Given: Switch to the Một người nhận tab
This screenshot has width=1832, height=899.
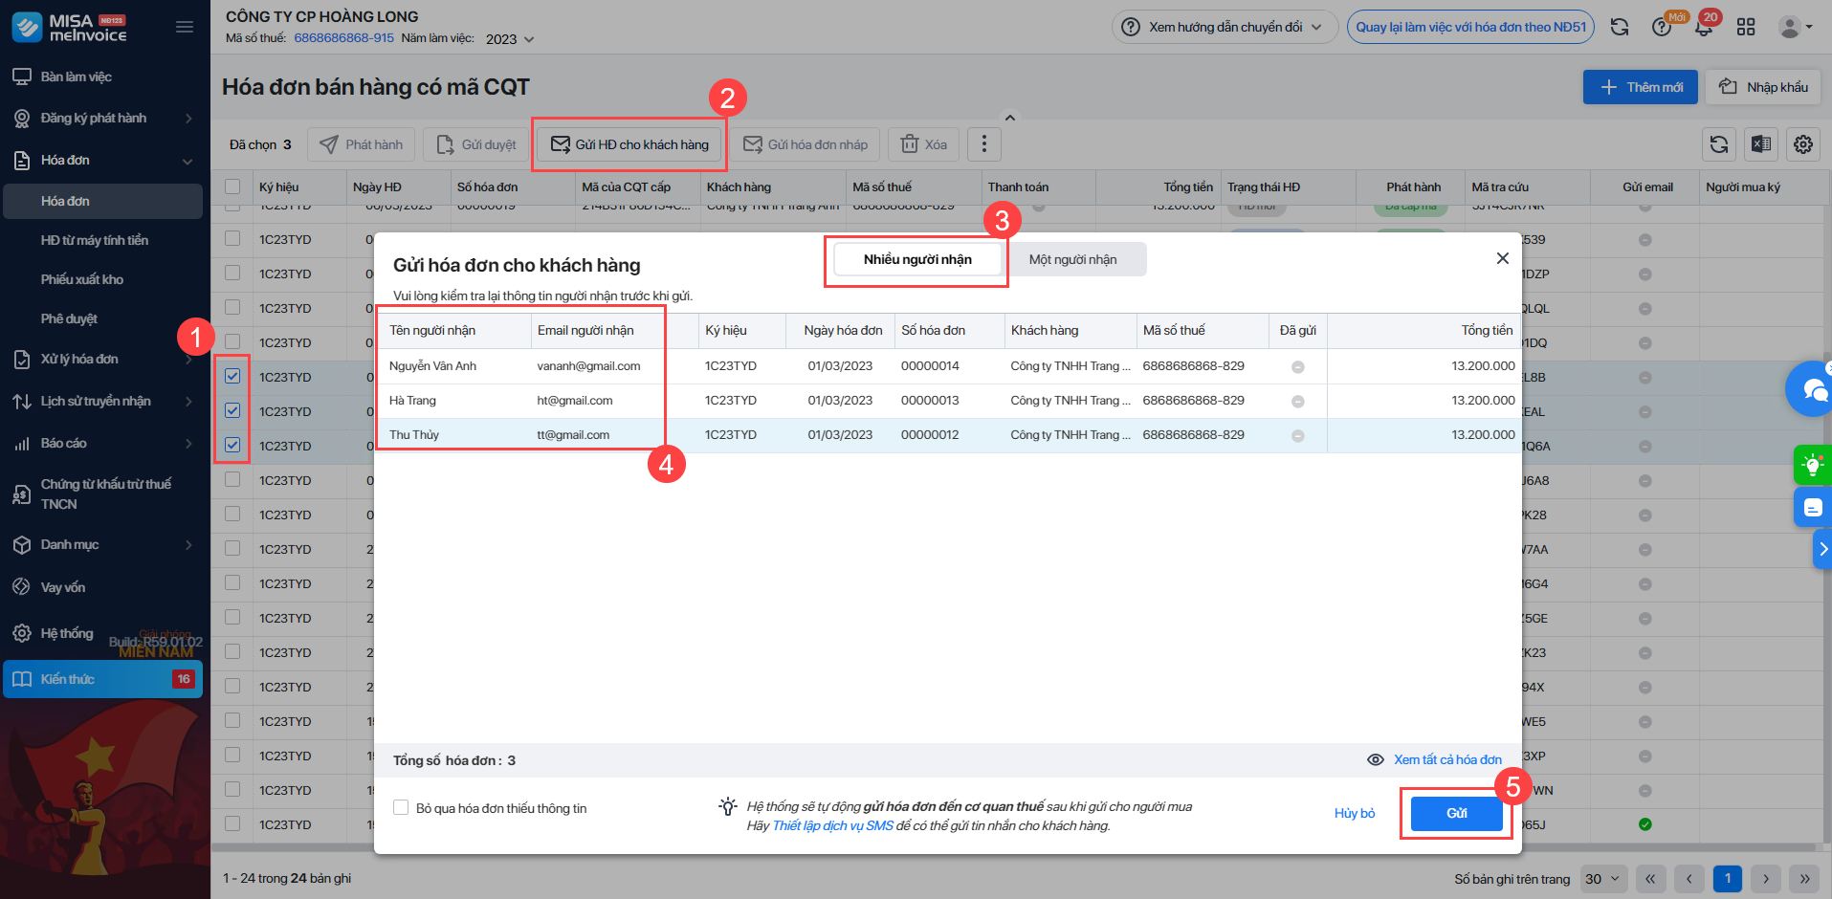Looking at the screenshot, I should coord(1073,259).
